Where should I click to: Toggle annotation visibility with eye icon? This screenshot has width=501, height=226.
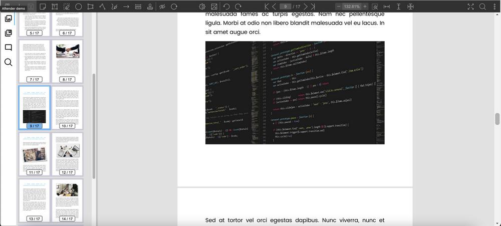pyautogui.click(x=162, y=7)
